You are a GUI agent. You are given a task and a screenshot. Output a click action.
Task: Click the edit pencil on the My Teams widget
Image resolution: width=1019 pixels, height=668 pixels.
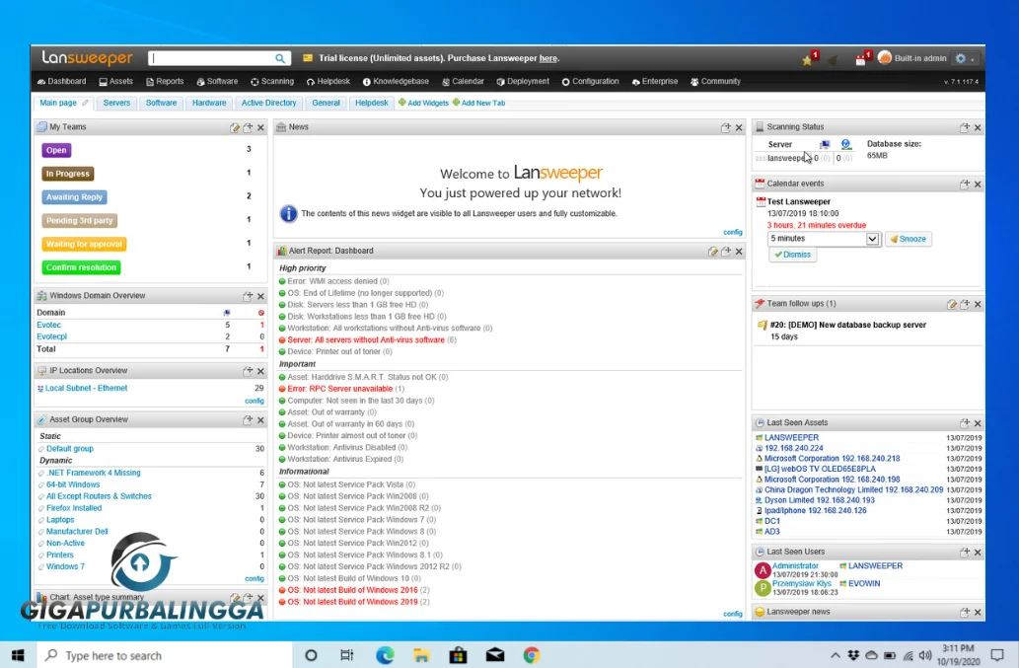pos(234,126)
